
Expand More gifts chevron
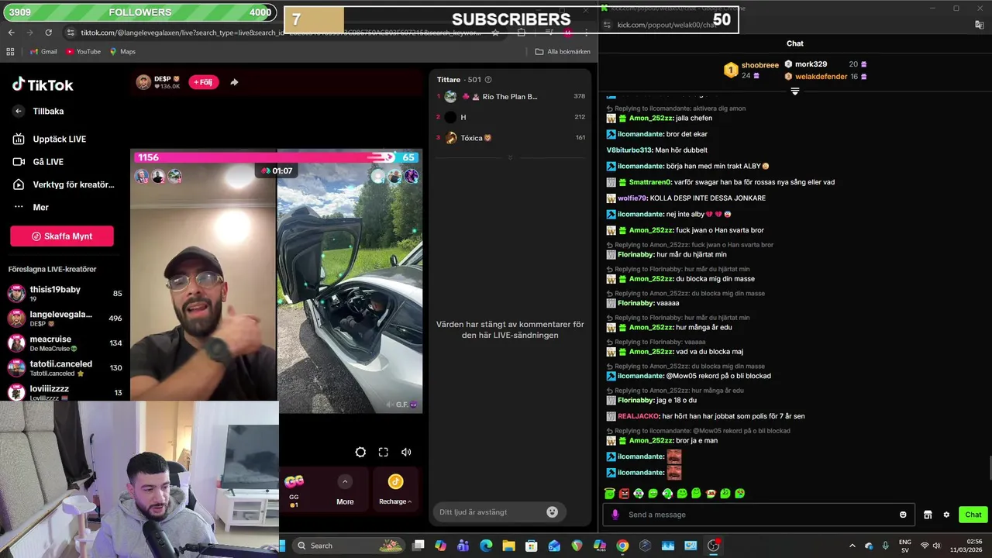(345, 482)
